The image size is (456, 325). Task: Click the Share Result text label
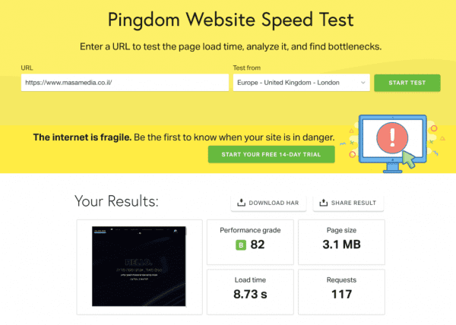click(353, 203)
